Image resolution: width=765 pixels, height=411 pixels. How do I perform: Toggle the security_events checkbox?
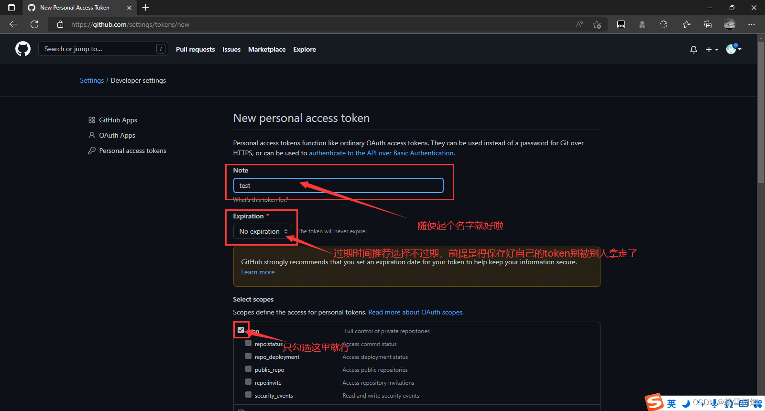pos(248,394)
